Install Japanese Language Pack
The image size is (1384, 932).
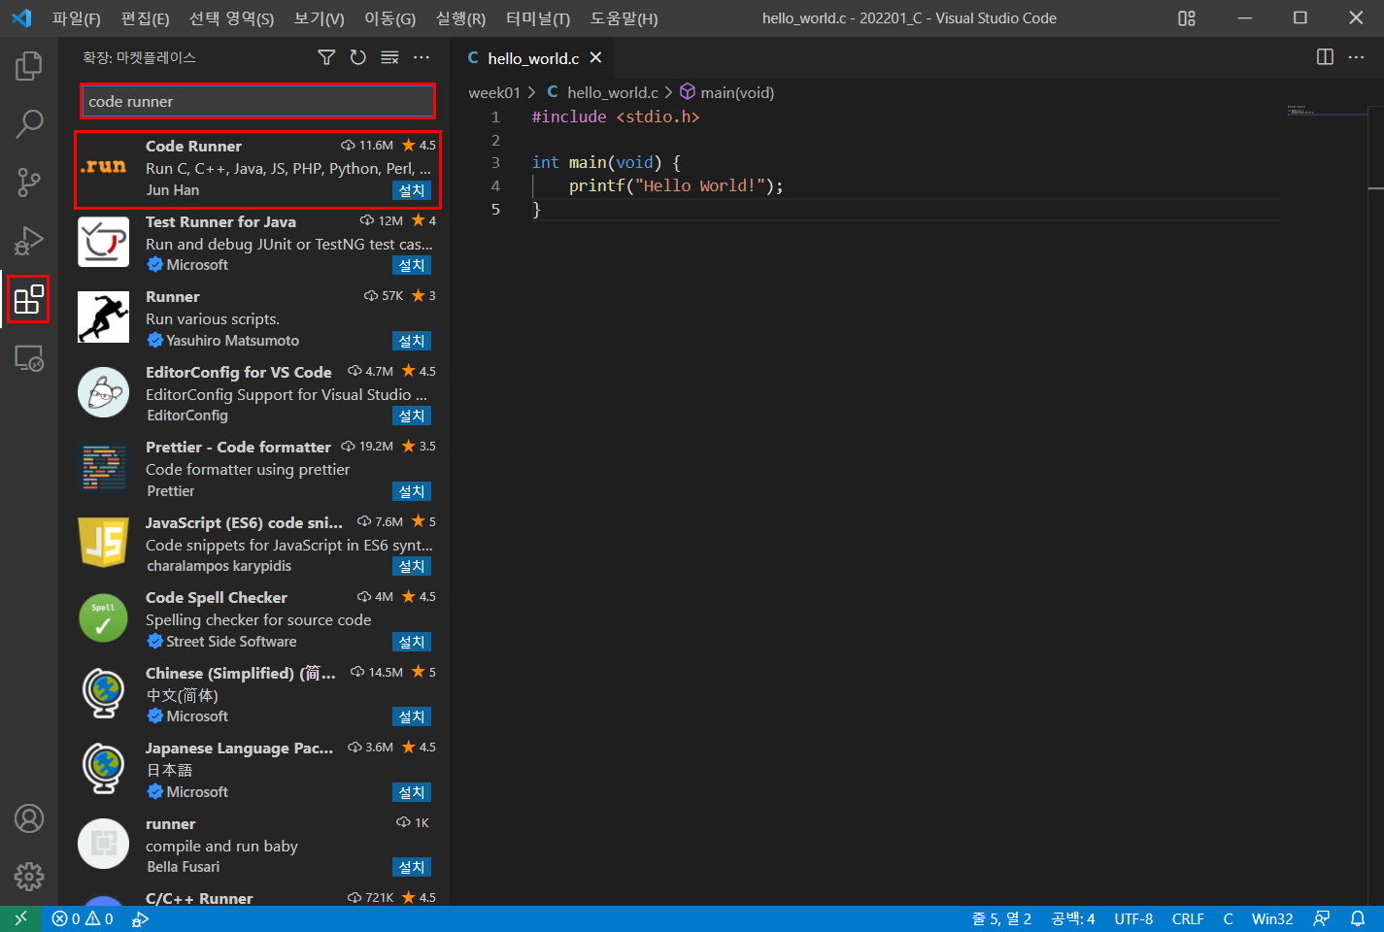point(412,792)
